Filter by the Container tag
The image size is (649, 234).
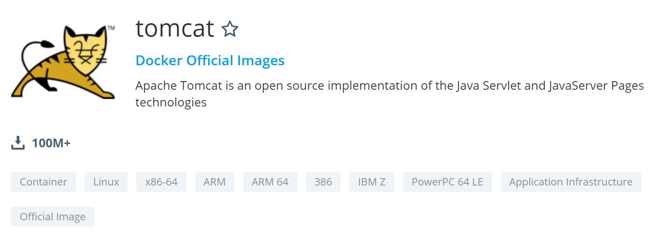click(x=43, y=182)
